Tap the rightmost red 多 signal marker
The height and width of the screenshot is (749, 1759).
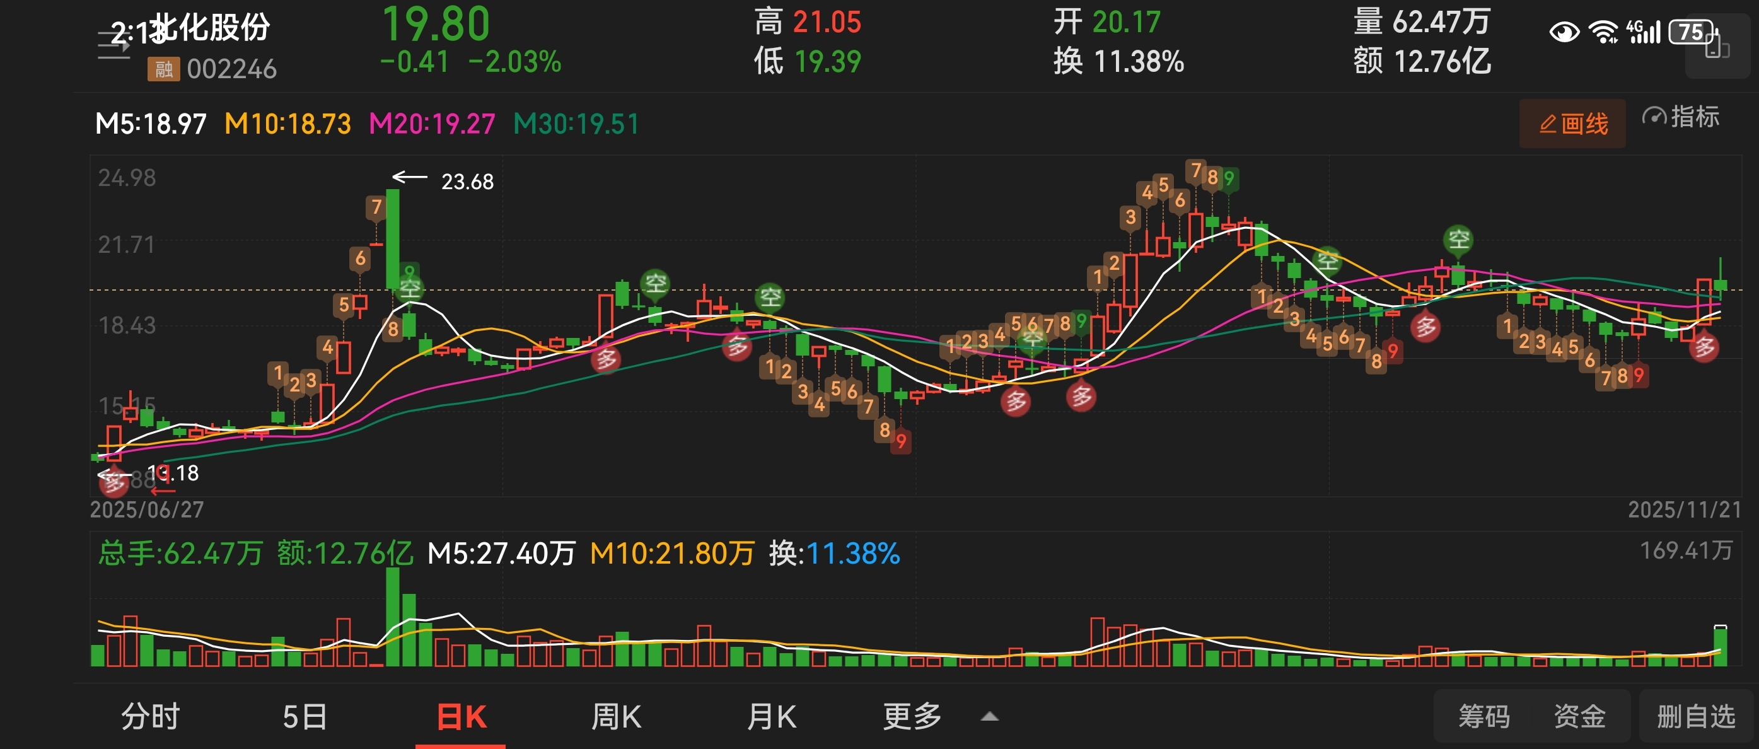tap(1704, 347)
